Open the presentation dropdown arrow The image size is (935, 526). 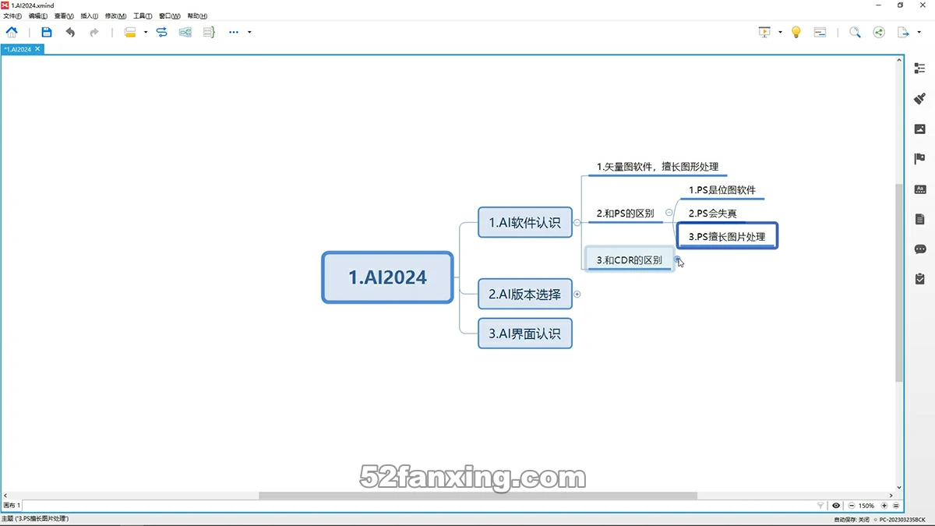[780, 32]
